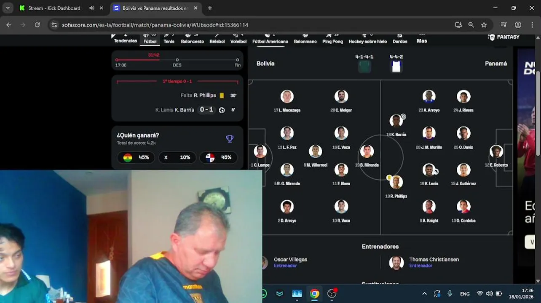Open the Balonmano section

point(305,39)
